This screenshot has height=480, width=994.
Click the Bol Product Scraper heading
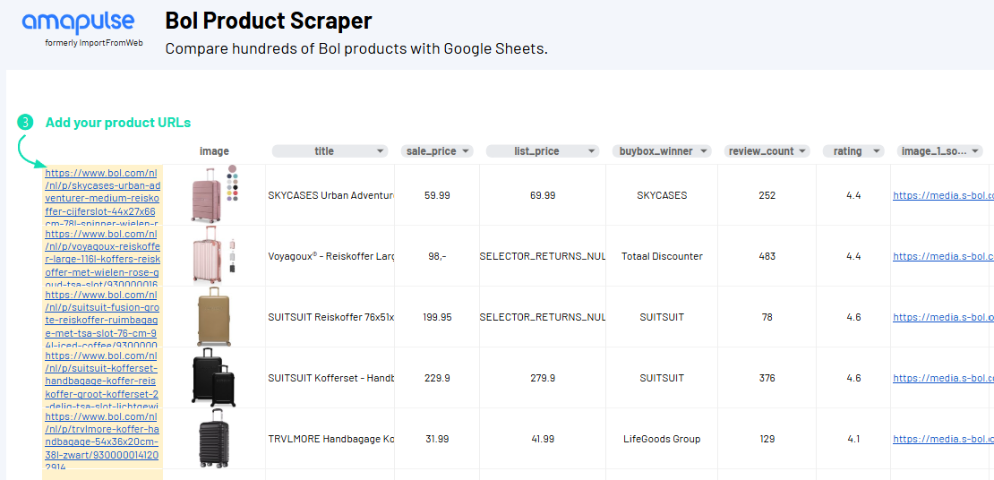click(x=268, y=21)
